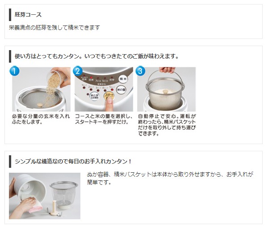The width and height of the screenshot is (268, 230).
Task: Click the シンプルな構造なので heading
Action: point(73,162)
